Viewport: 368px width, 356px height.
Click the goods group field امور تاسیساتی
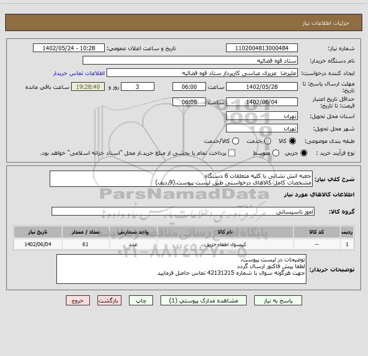(x=183, y=211)
